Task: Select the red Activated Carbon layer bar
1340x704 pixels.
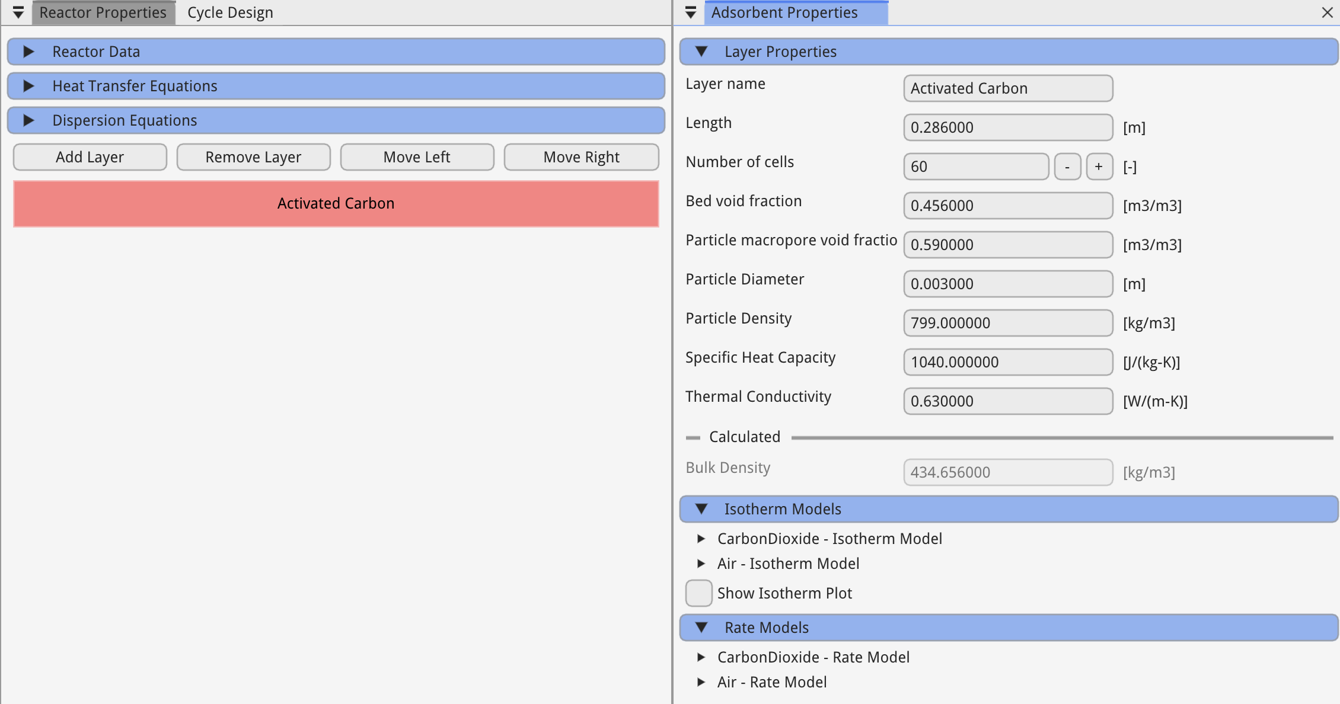Action: (336, 203)
